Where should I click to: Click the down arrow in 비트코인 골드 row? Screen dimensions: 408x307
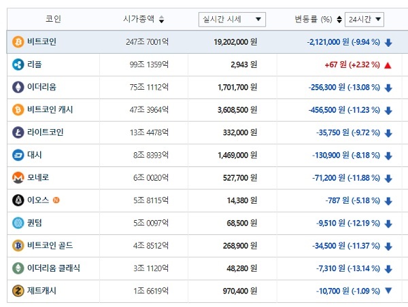pyautogui.click(x=388, y=246)
